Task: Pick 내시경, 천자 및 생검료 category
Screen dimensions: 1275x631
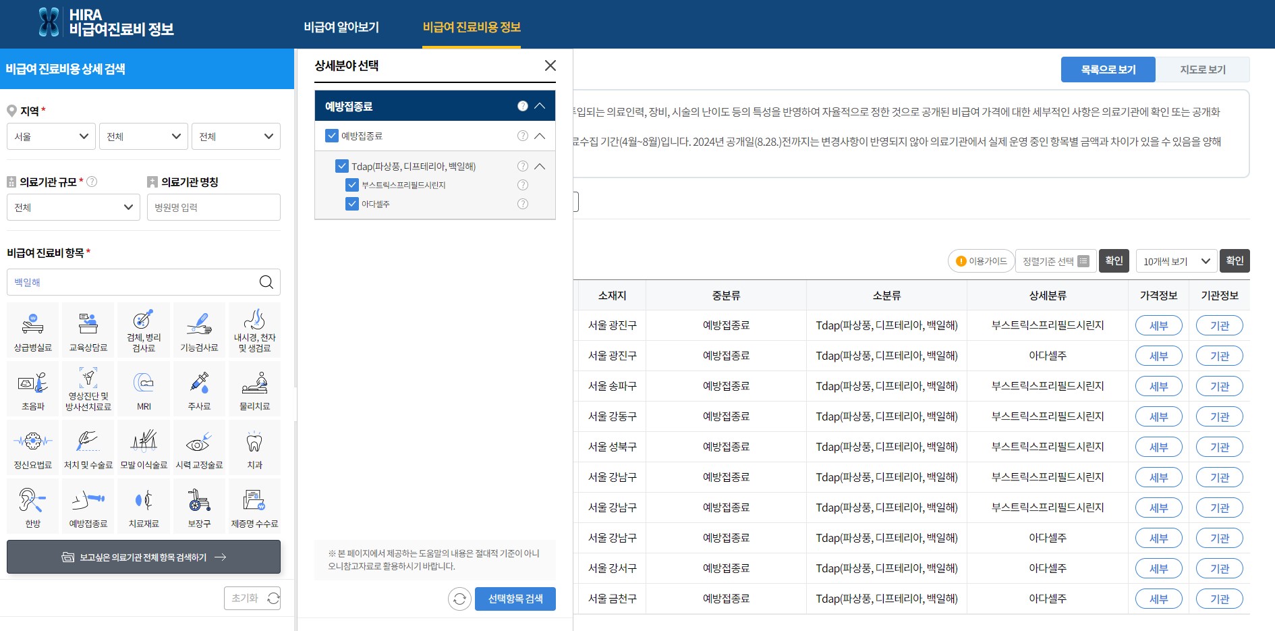Action: click(x=254, y=330)
